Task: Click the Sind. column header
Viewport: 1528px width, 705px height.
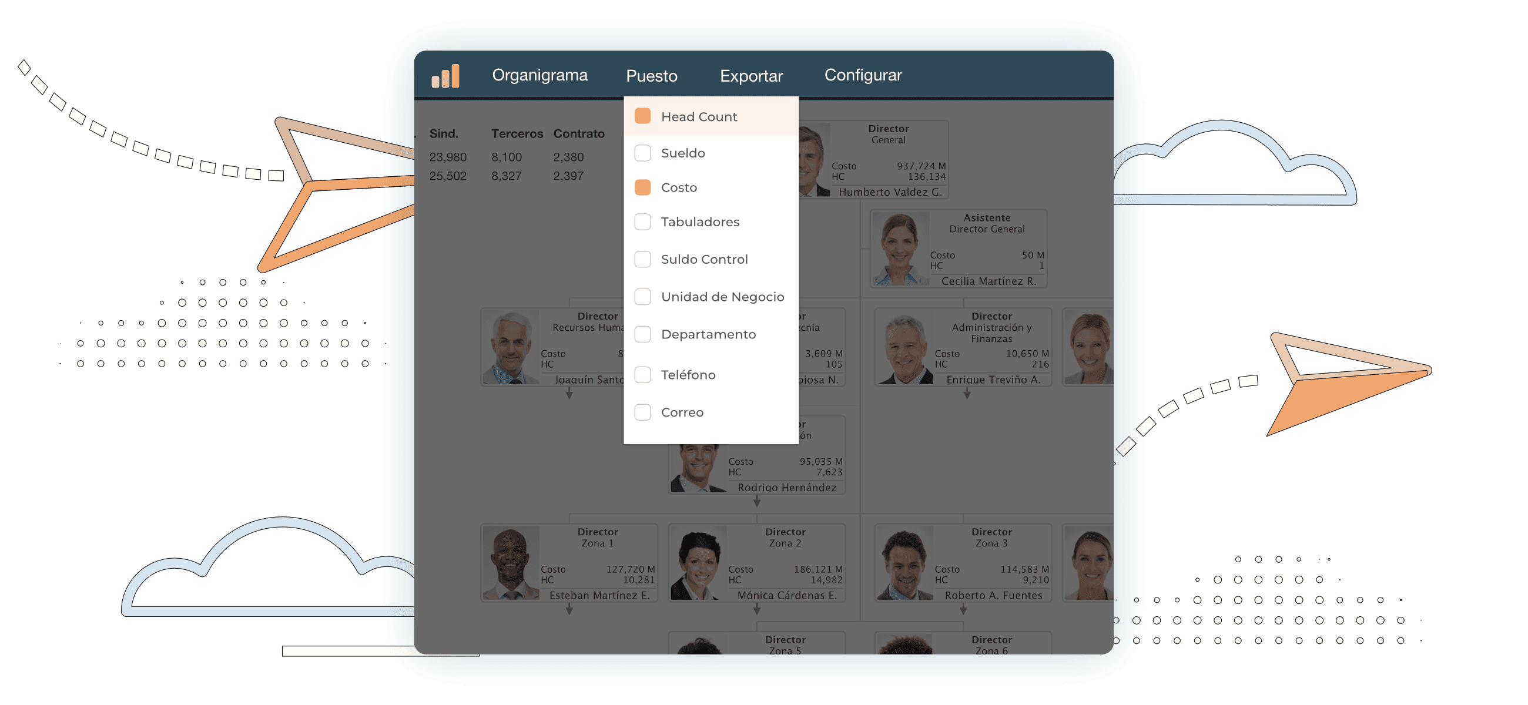Action: [444, 133]
